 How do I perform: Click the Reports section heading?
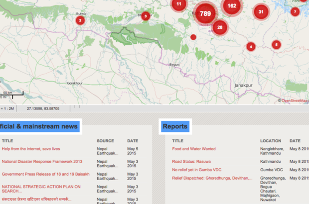point(175,126)
